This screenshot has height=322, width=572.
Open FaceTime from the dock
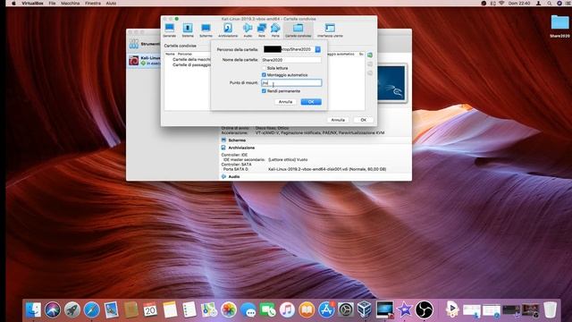coord(268,309)
